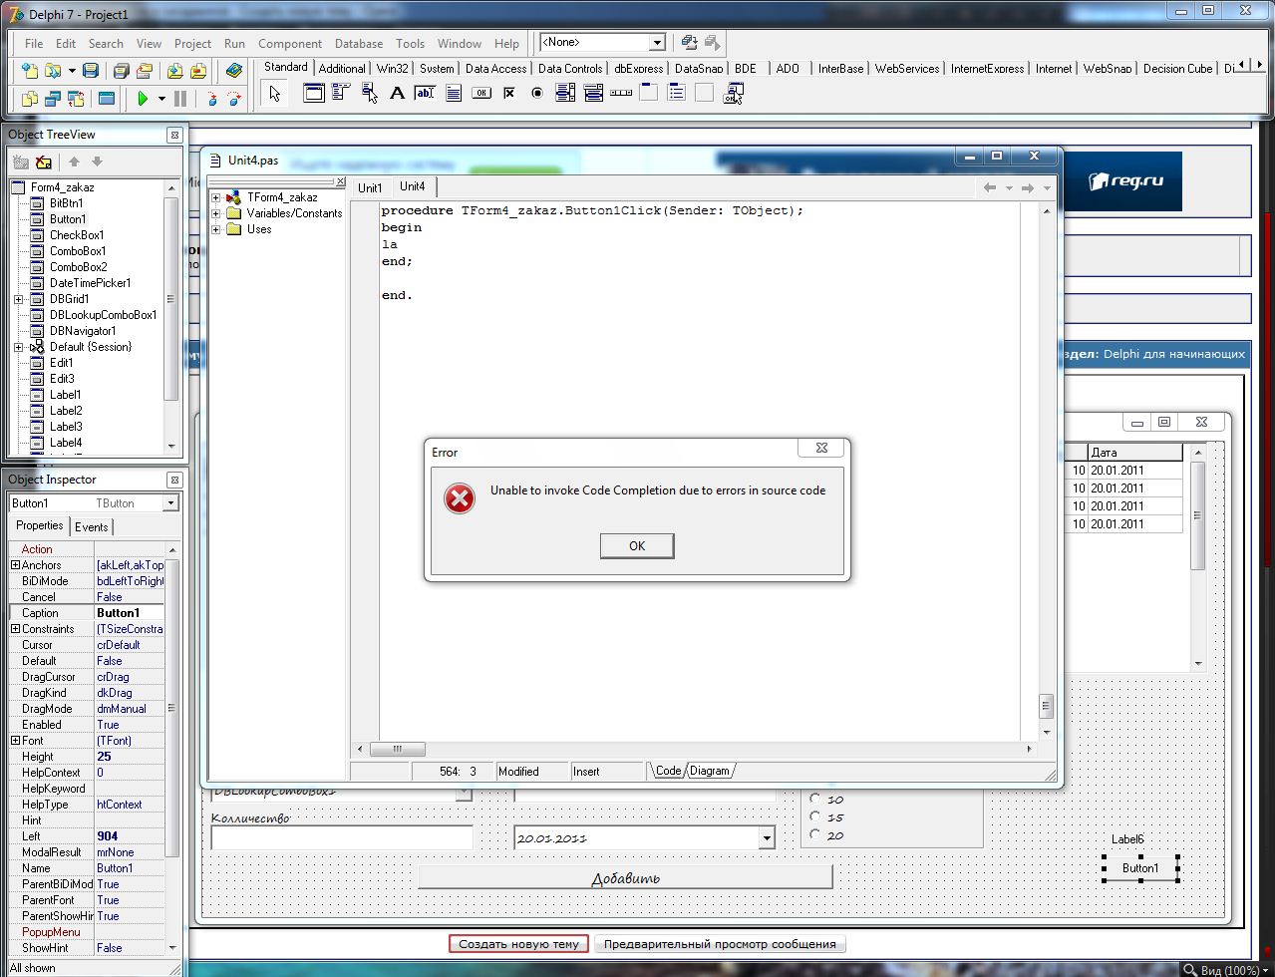Expand the DBGrid1 tree node
Image resolution: width=1275 pixels, height=977 pixels.
click(x=18, y=299)
